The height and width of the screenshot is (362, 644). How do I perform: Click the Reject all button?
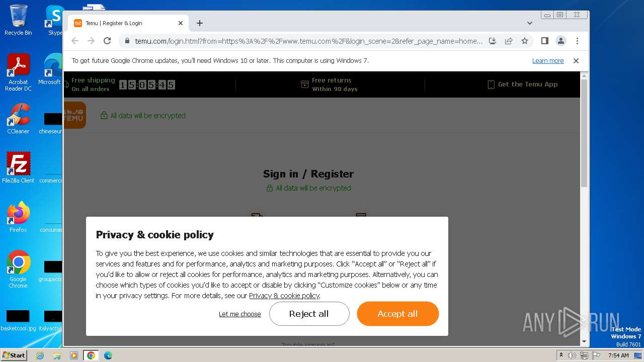[x=309, y=314]
